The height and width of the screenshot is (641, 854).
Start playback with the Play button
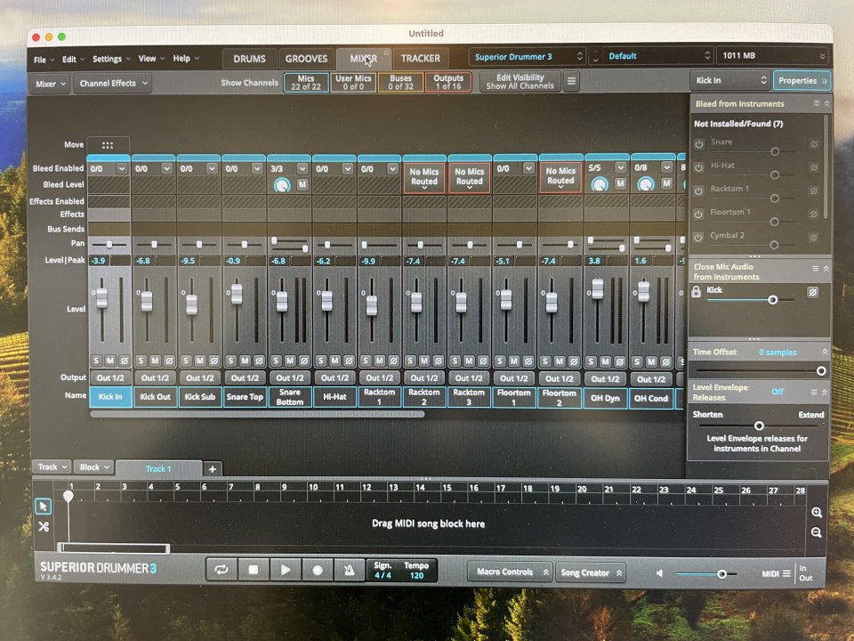point(286,570)
